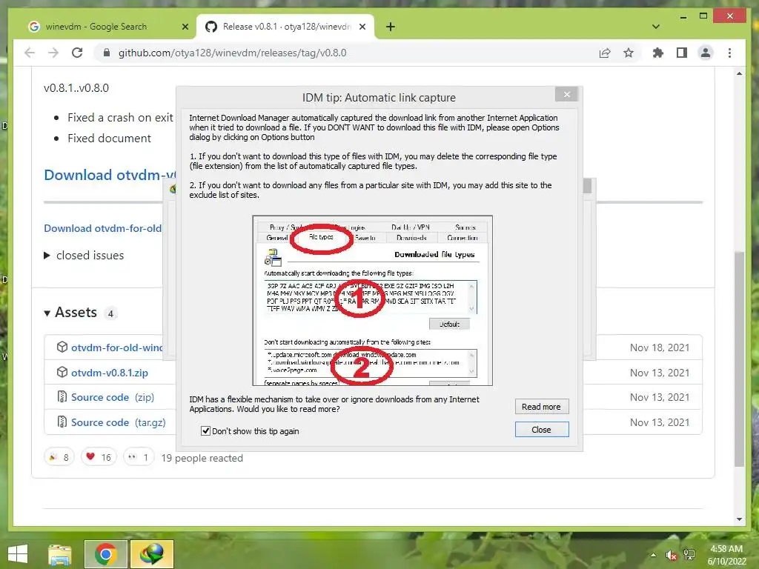Go forward in browser history
The width and height of the screenshot is (759, 569).
click(x=53, y=53)
